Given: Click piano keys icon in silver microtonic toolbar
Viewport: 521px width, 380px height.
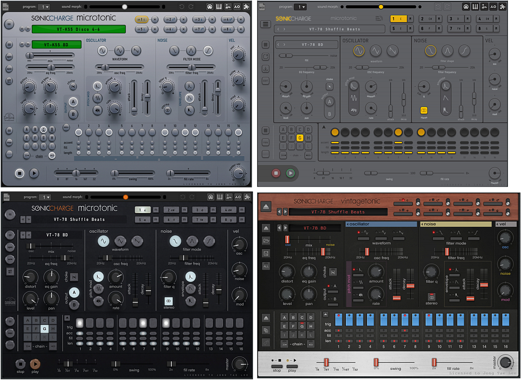Looking at the screenshot, I should pos(219,7).
